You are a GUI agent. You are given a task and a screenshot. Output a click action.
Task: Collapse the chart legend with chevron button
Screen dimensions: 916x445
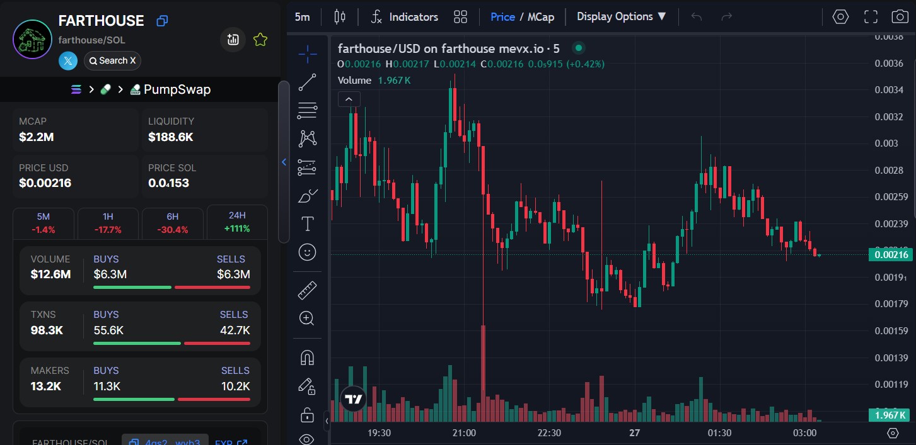tap(349, 99)
